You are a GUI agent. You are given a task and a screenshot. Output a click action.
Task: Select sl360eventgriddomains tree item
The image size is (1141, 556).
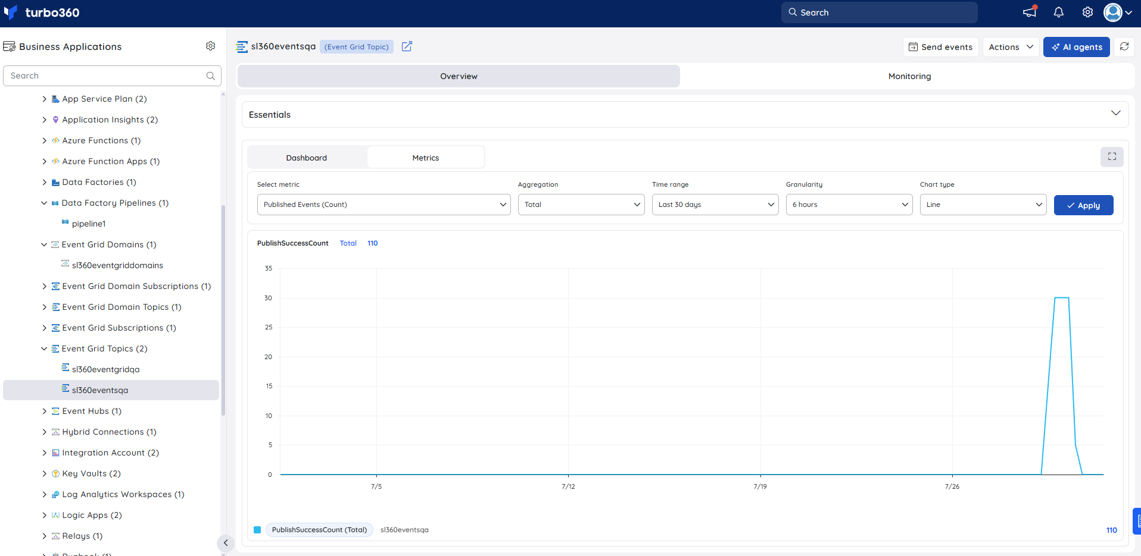coord(117,266)
